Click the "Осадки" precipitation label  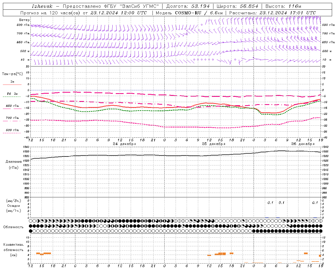point(14,206)
